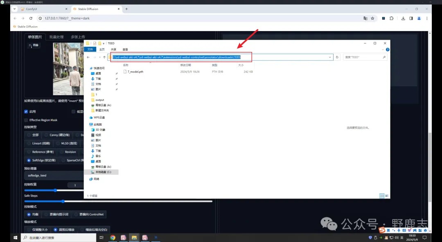
Task: Open the notification center icon
Action: 424,238
